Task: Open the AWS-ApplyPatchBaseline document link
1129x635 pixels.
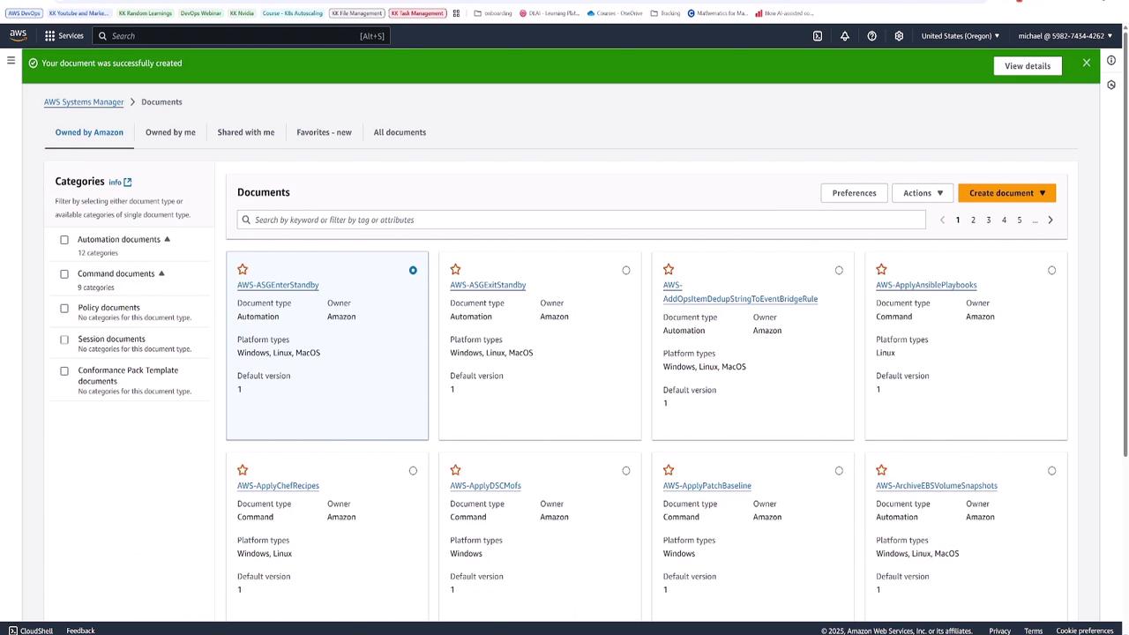Action: click(707, 486)
